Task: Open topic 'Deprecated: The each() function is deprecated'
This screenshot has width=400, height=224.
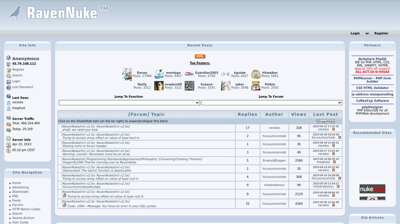Action: 96,170
